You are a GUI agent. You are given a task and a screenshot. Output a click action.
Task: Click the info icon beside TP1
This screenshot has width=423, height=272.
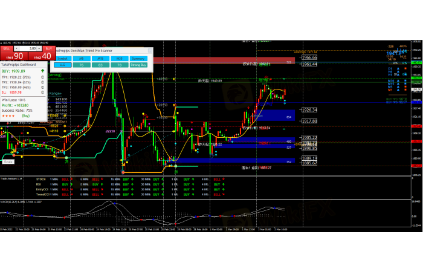[43, 77]
